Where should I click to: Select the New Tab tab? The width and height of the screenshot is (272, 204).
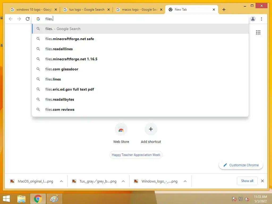tap(192, 10)
